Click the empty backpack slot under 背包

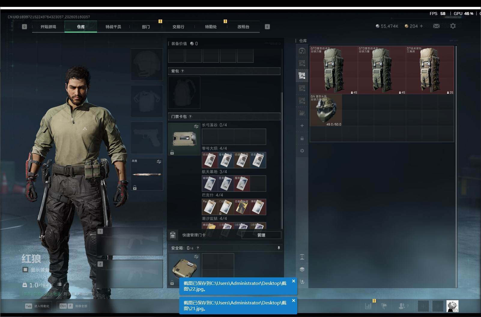(184, 92)
